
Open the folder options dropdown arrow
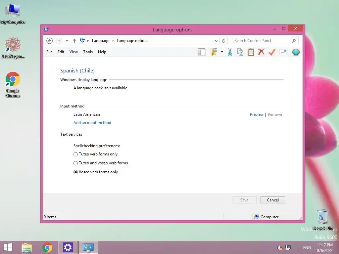tap(222, 52)
